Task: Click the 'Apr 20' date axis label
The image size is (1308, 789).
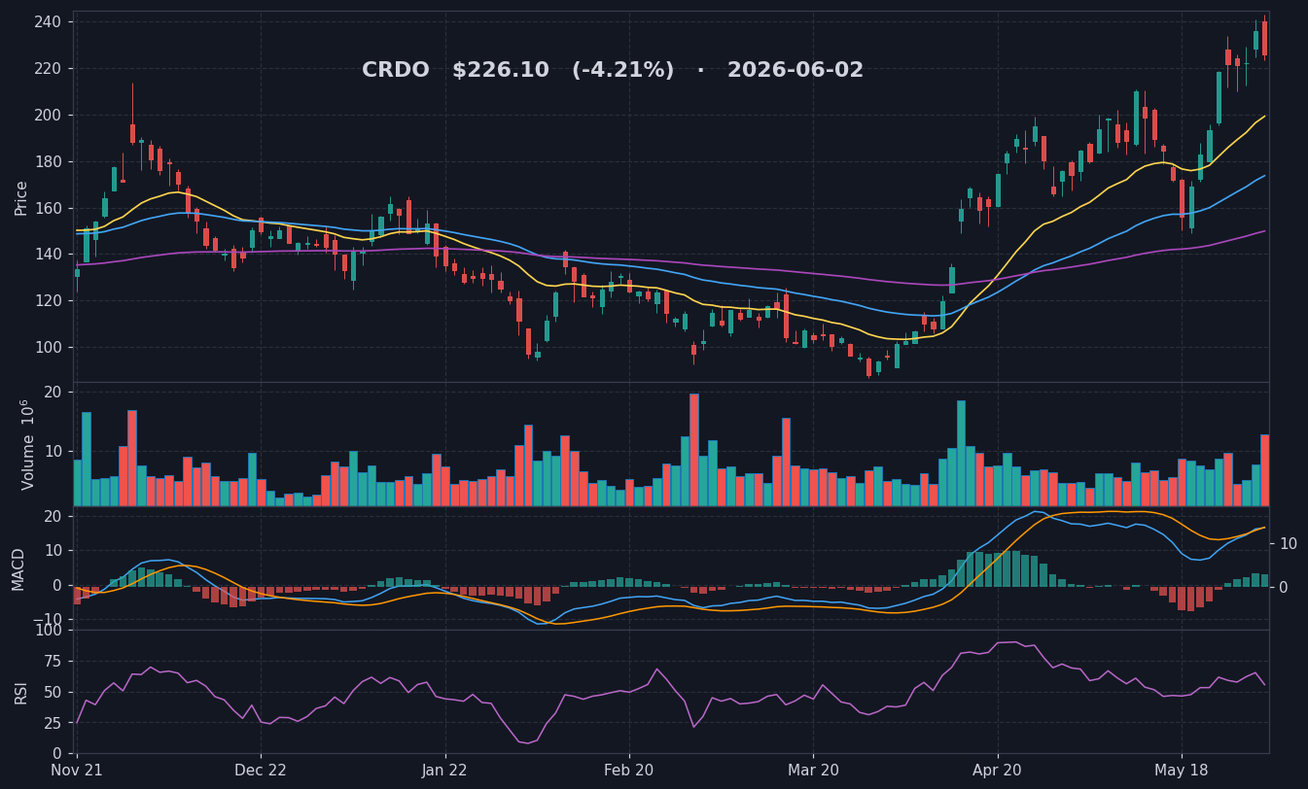Action: (998, 770)
